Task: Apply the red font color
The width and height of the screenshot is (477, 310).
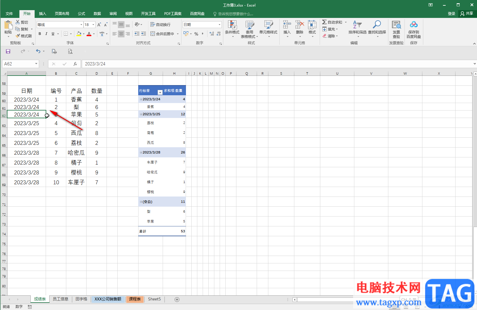Action: coord(89,34)
